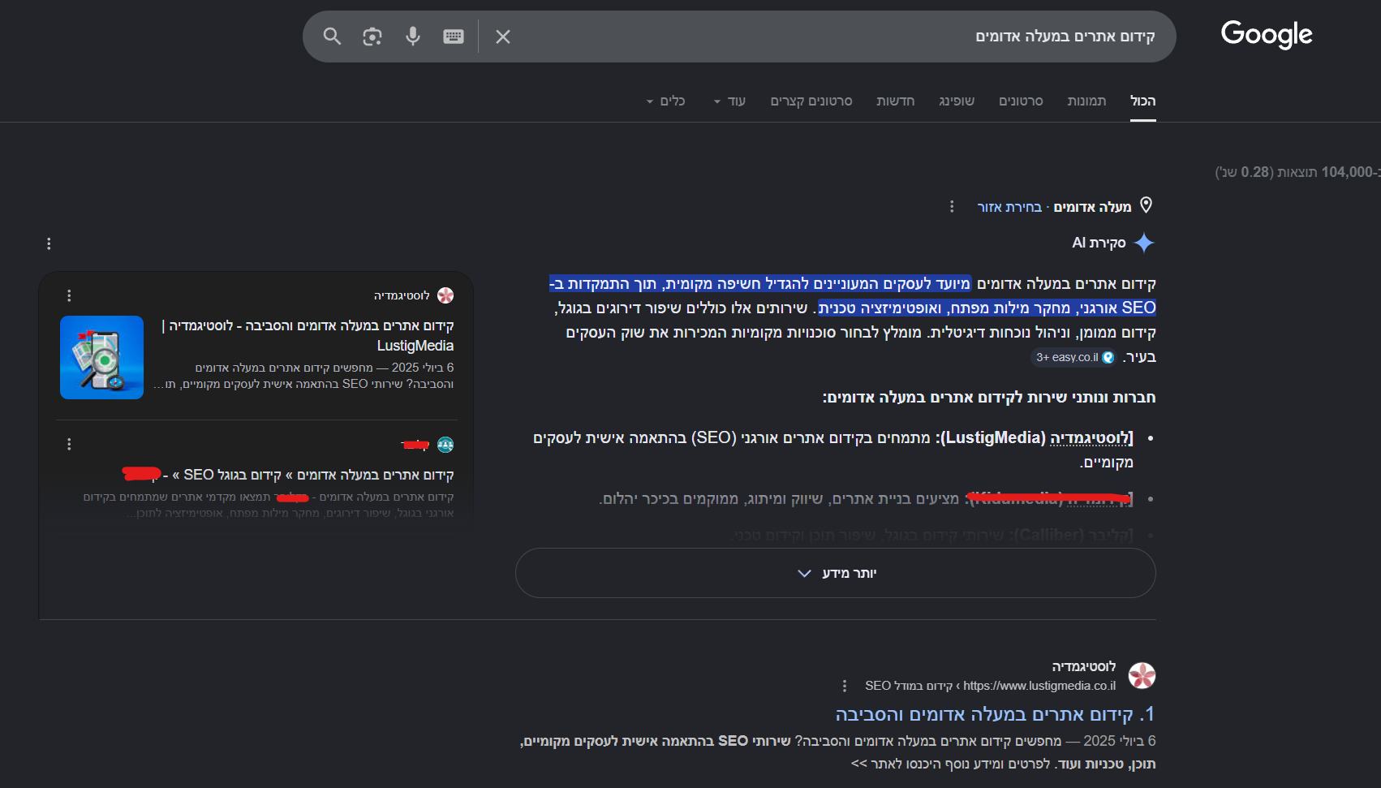Click the מעלה אדומים location label
Image resolution: width=1381 pixels, height=788 pixels.
1092,207
